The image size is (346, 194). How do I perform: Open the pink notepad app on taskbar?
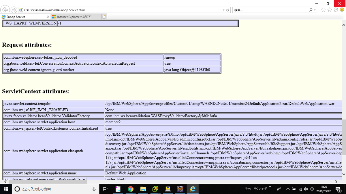(x=118, y=189)
